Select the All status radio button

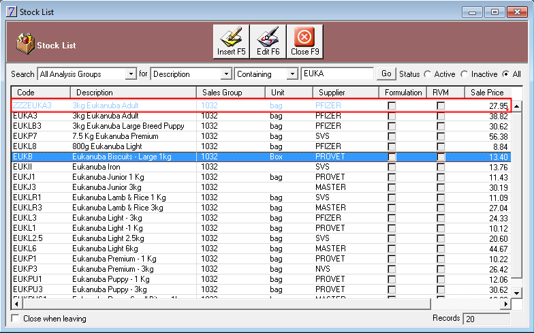(x=506, y=74)
